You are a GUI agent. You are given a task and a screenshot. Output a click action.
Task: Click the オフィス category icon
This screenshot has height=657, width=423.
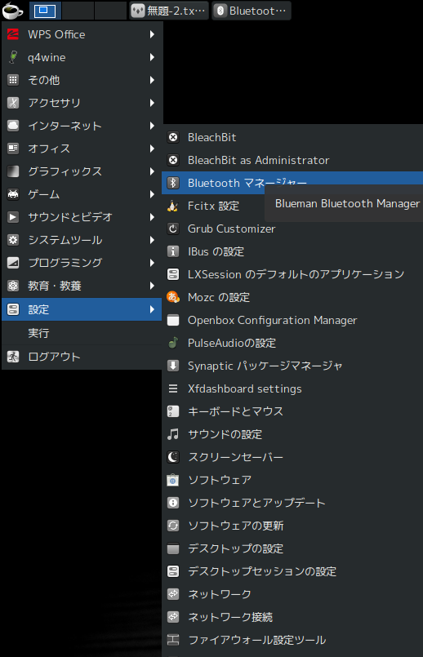[x=13, y=149]
